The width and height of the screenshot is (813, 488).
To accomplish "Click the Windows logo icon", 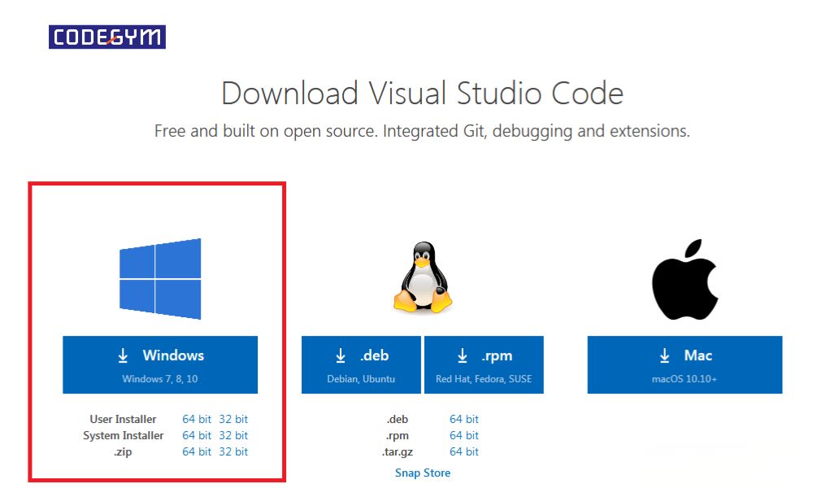I will pyautogui.click(x=160, y=278).
